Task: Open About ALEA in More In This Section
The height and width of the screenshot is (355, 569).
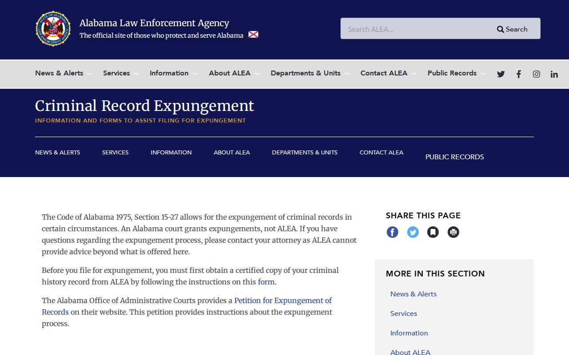Action: [410, 352]
